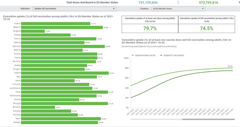Click the 74.5% full vaccination KPI value
Screen dimensions: 240x127
coord(206,28)
